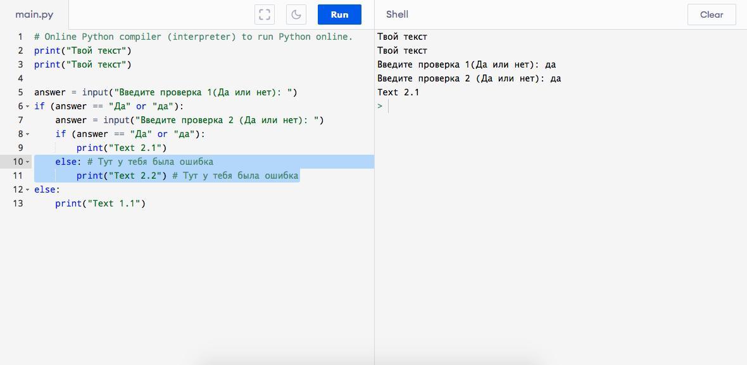
Task: Click print("Text 2.1") on line 9
Action: pos(122,148)
